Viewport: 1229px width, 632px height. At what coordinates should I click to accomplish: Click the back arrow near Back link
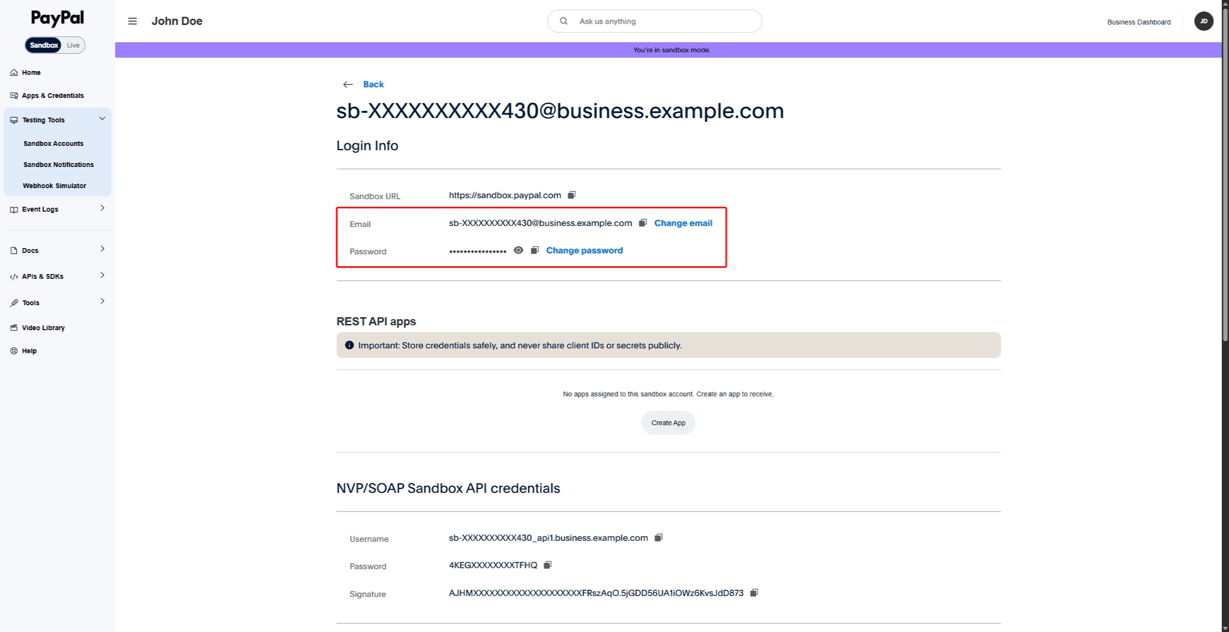pyautogui.click(x=347, y=84)
